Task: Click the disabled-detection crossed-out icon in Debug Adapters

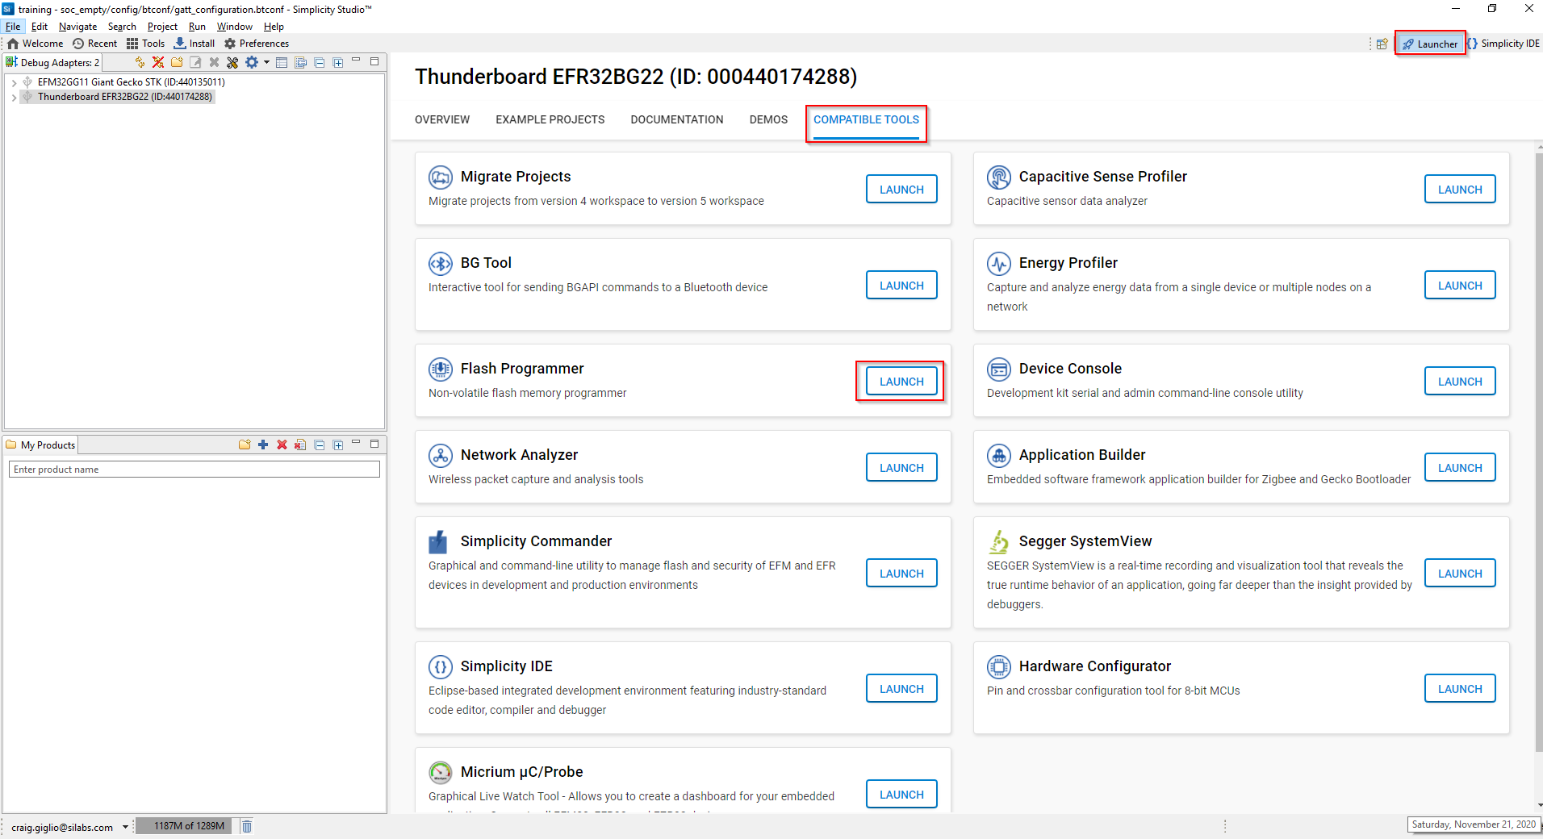Action: pyautogui.click(x=158, y=62)
